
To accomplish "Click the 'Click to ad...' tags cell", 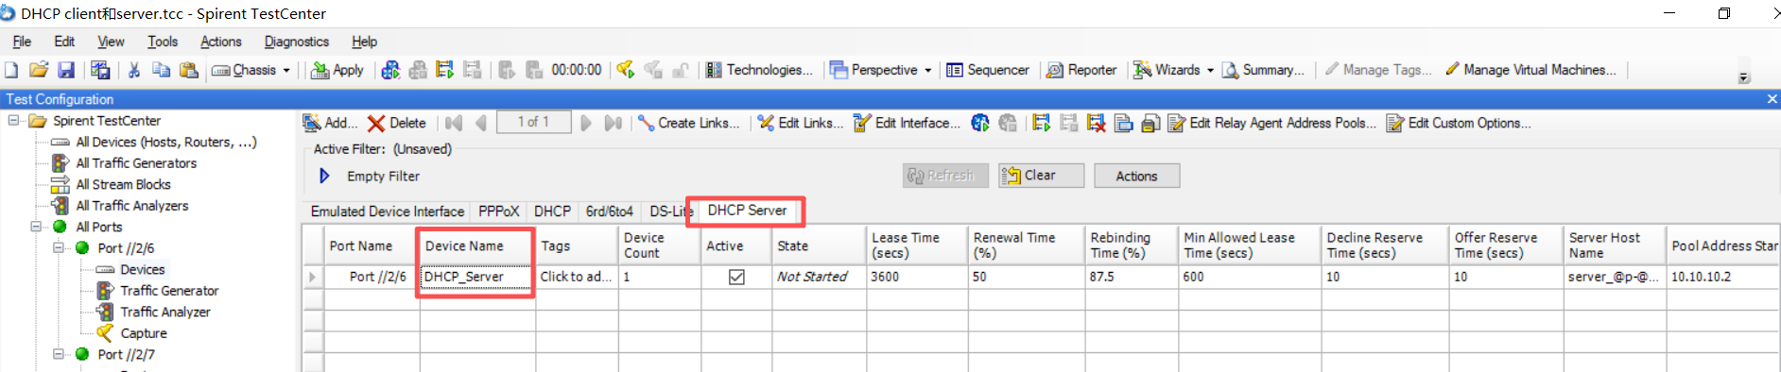I will [577, 277].
